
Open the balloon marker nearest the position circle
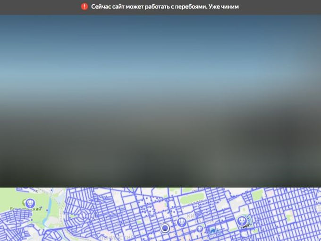pos(182,222)
